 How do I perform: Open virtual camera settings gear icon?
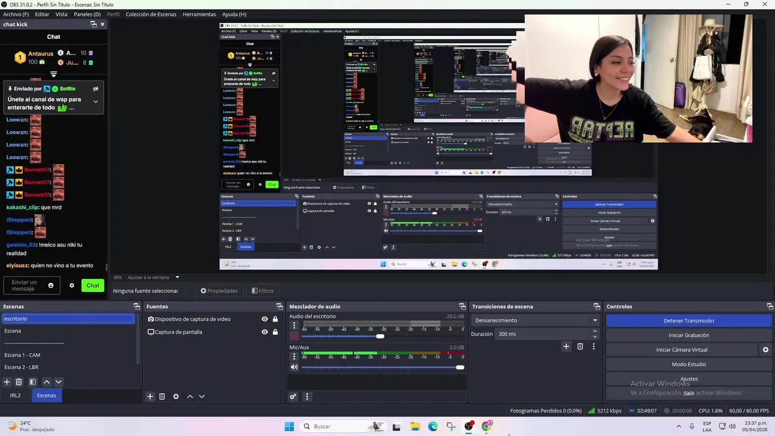tap(765, 349)
